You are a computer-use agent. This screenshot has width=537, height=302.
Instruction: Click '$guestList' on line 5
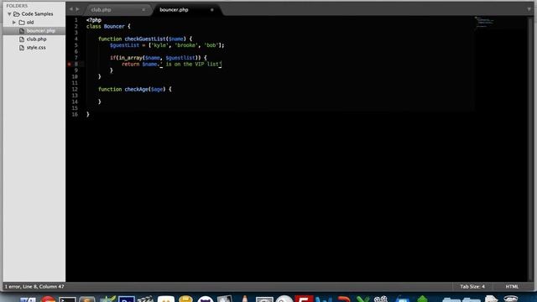[125, 45]
